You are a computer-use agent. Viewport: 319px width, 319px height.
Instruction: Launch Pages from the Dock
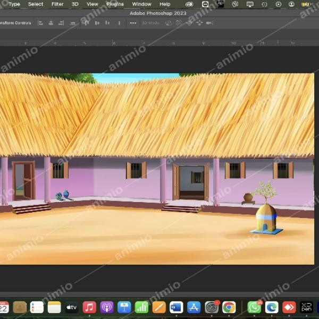(159, 307)
